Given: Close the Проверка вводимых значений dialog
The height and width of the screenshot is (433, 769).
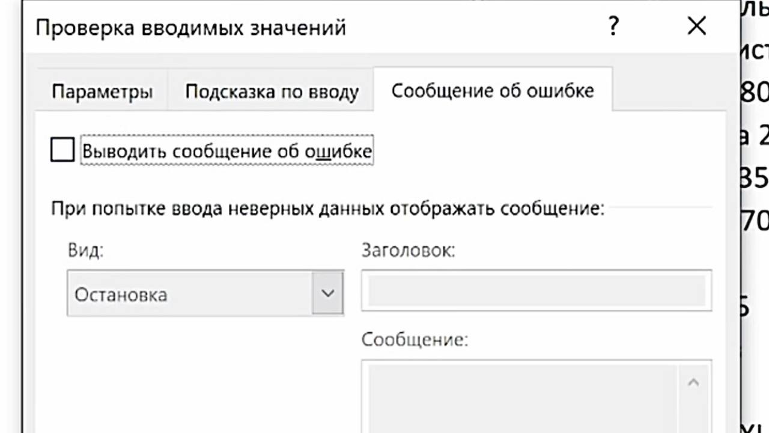Looking at the screenshot, I should [696, 27].
